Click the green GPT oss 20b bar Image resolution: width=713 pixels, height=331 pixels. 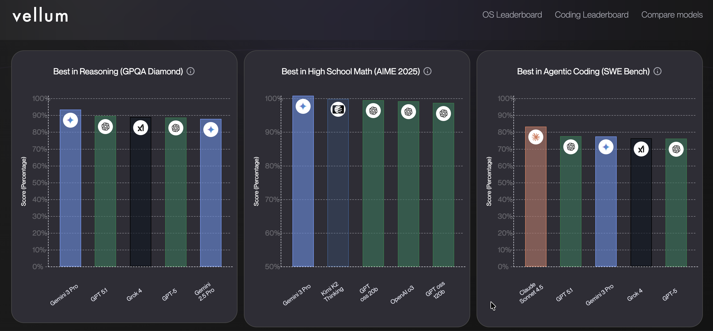click(x=373, y=193)
